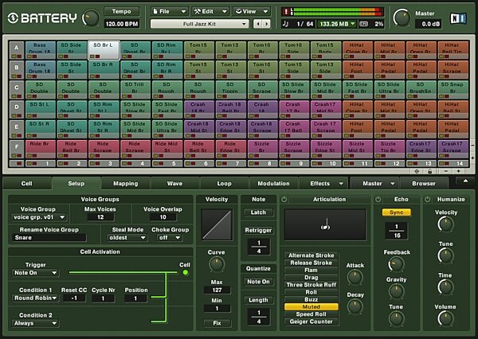Viewport: 478px width, 339px height.
Task: Open the File menu dropdown
Action: 170,11
